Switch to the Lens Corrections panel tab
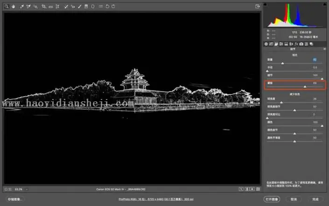This screenshot has width=329, height=206. pos(291,44)
